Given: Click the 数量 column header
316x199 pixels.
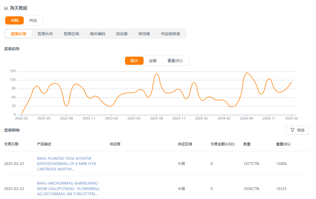Looking at the screenshot, I should click(x=247, y=144).
